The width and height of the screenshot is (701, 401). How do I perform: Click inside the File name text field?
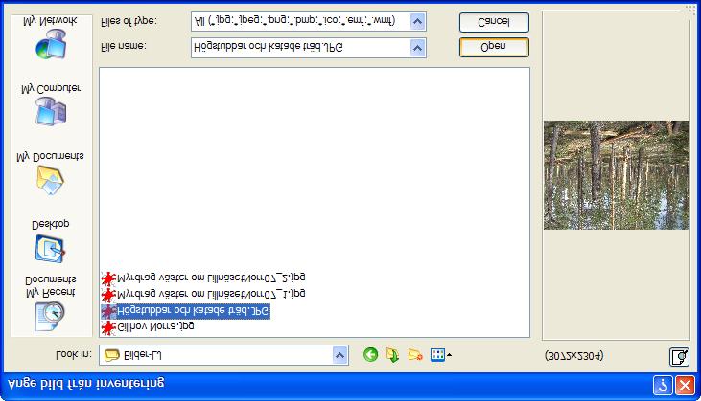(301, 48)
